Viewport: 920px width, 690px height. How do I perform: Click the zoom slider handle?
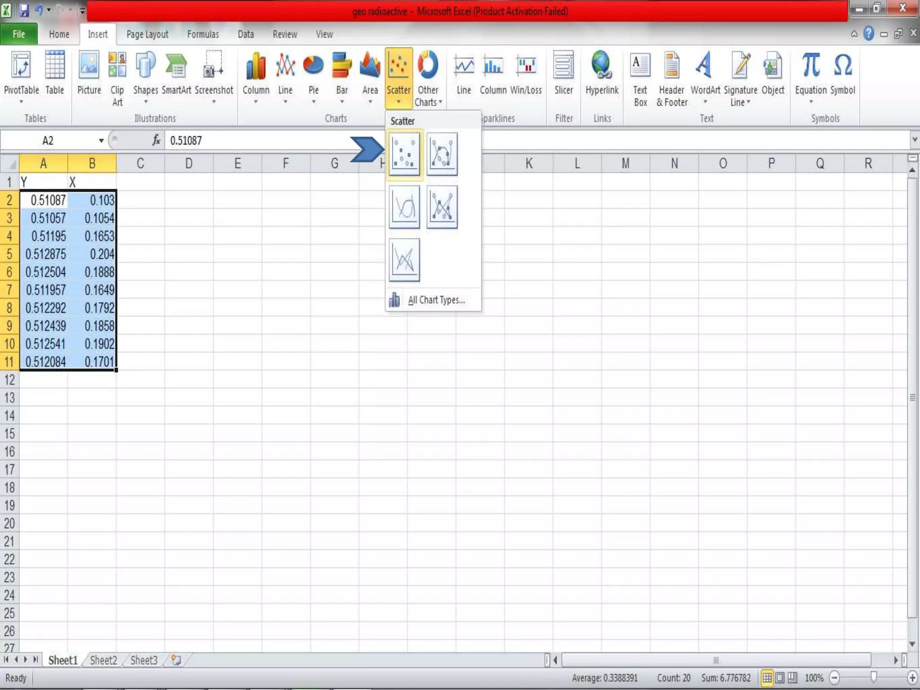click(873, 677)
